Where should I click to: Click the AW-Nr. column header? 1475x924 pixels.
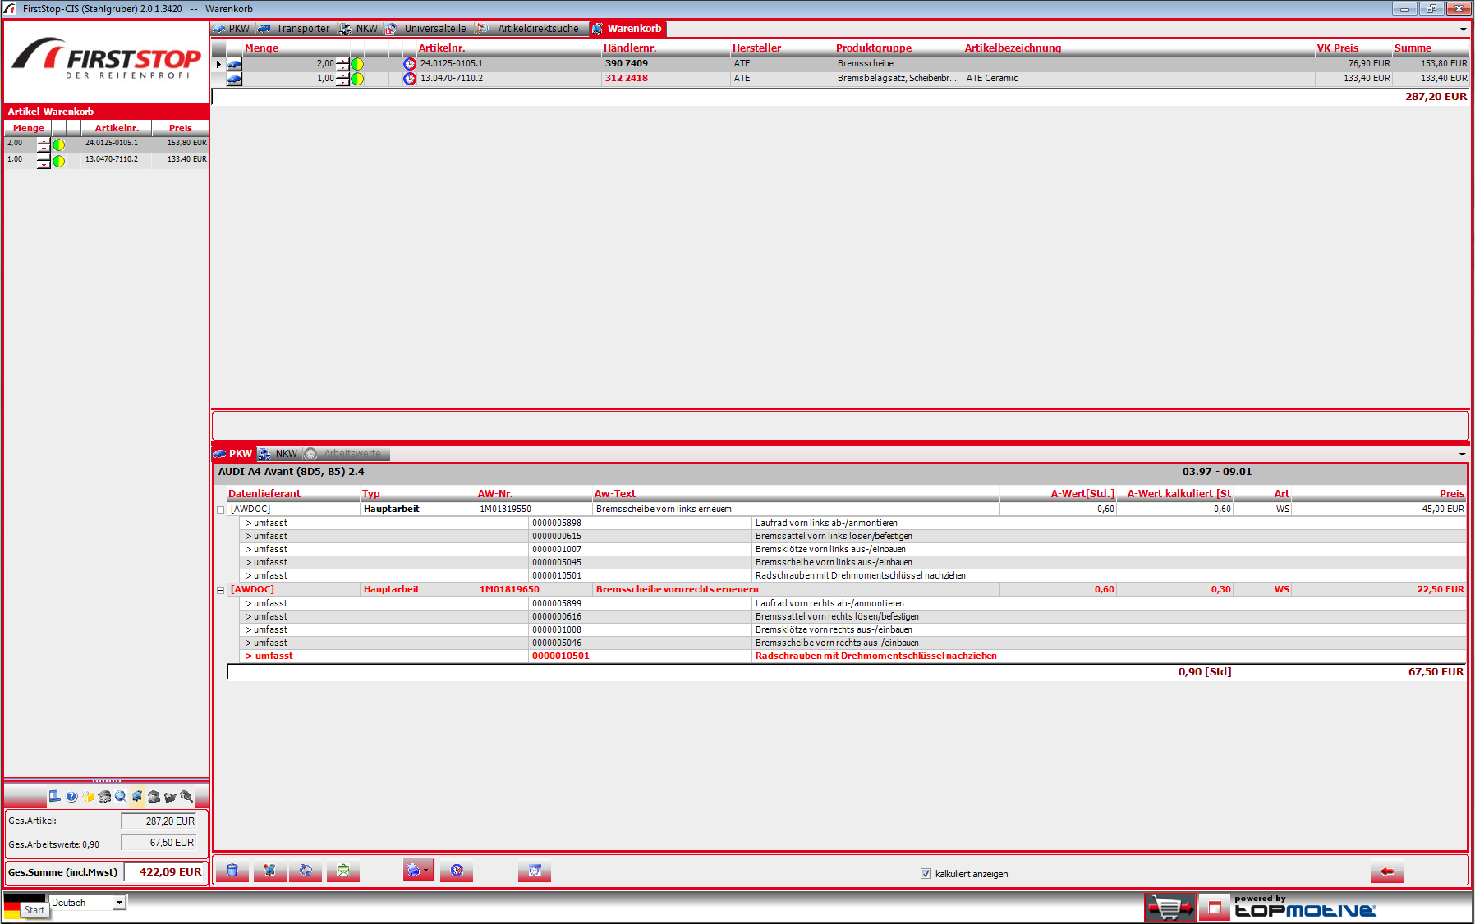click(534, 494)
